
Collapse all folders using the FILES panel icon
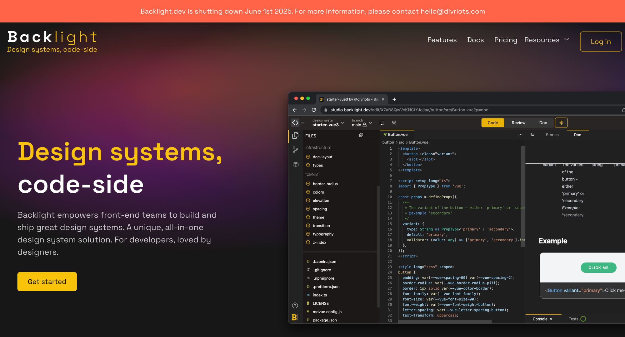point(361,135)
